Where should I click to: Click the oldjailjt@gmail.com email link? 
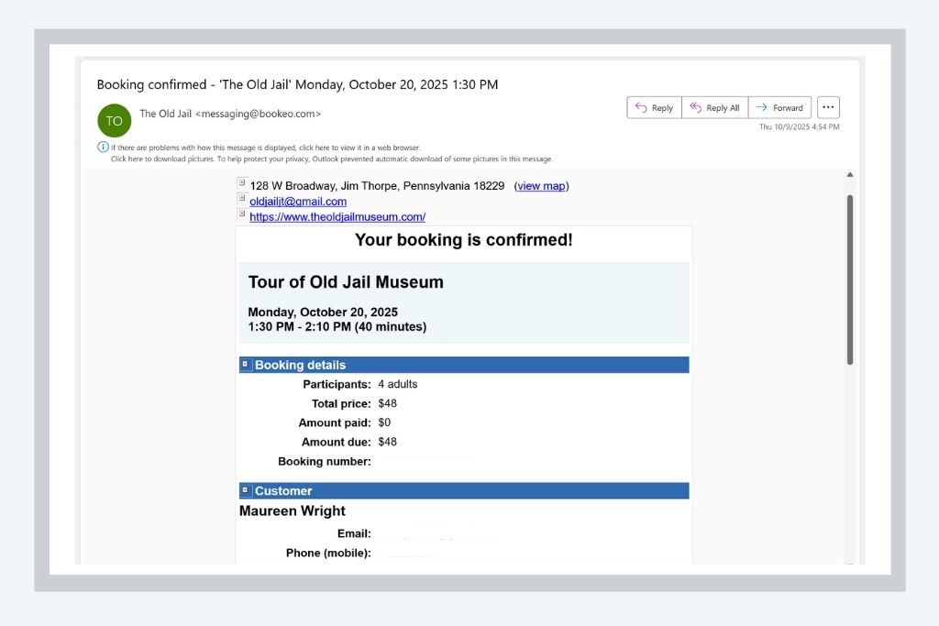click(x=298, y=202)
